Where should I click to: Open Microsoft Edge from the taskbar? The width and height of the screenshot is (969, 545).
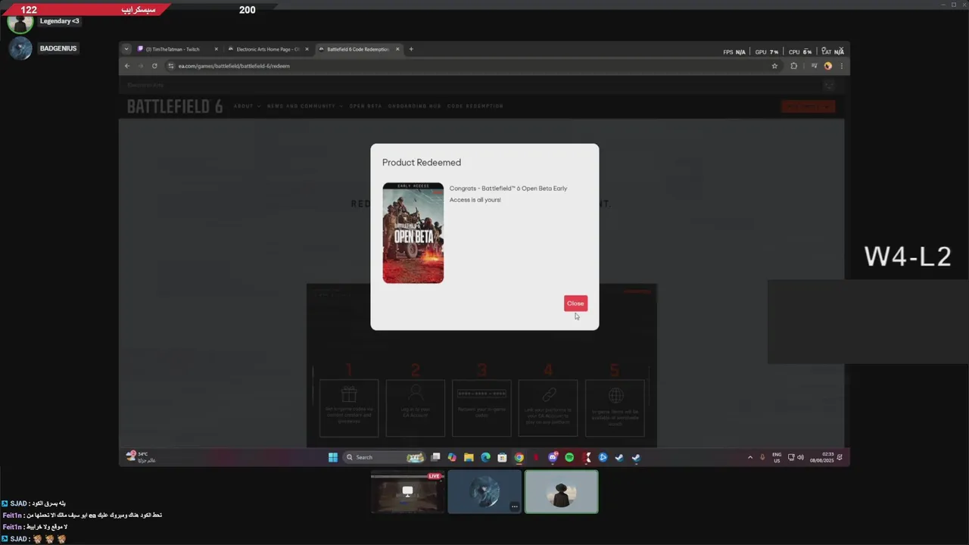[x=485, y=457]
